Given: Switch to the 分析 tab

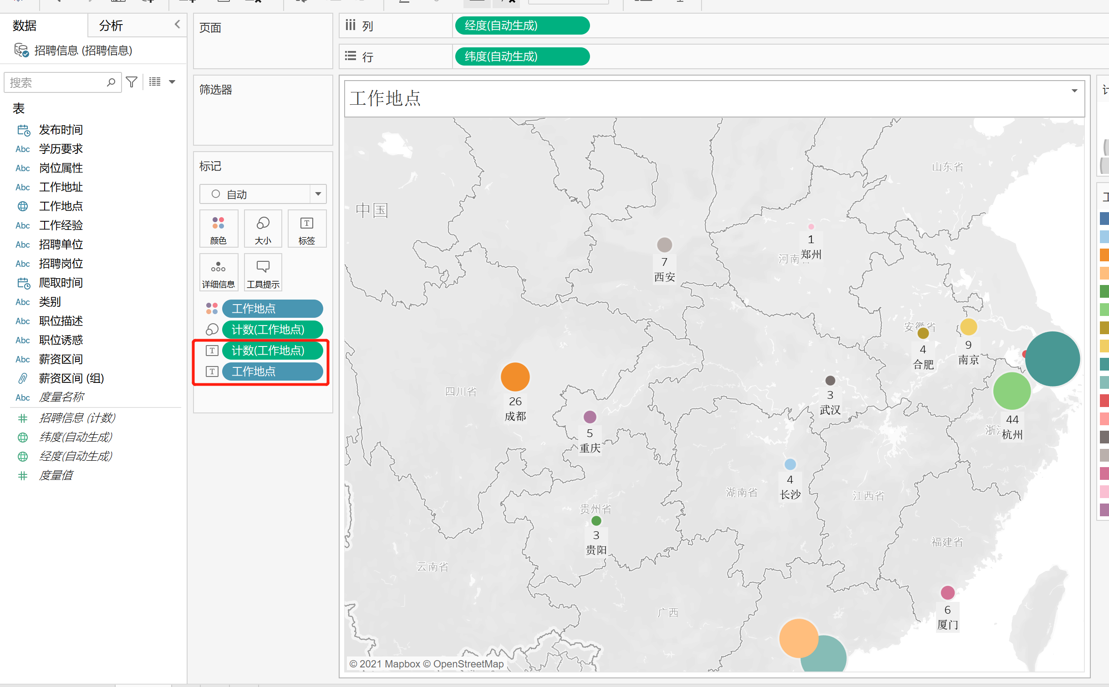Looking at the screenshot, I should (x=111, y=25).
